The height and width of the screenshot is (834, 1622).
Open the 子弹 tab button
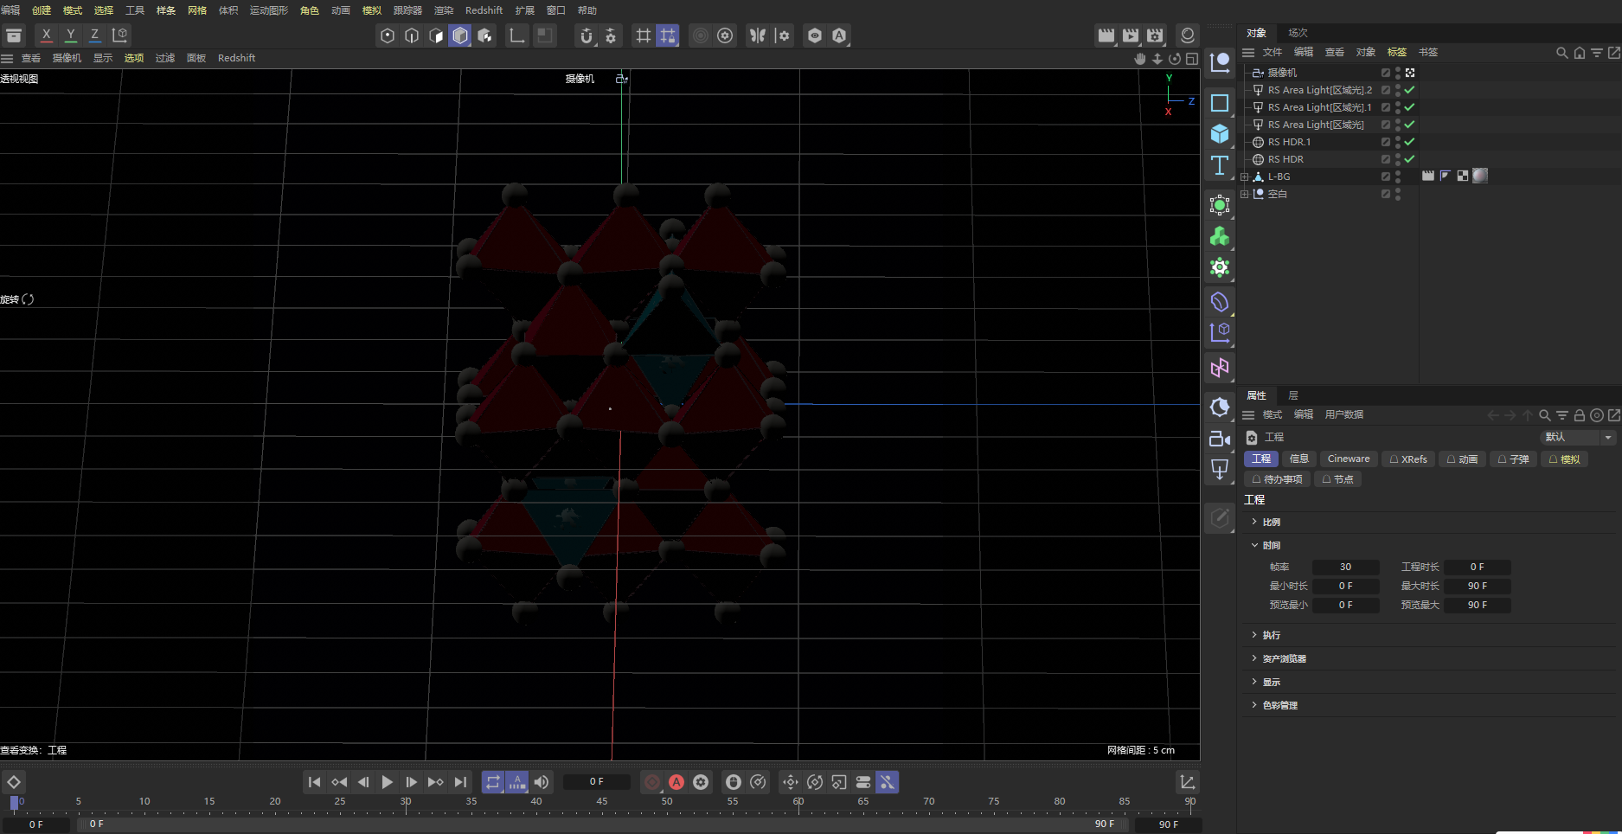click(1513, 459)
